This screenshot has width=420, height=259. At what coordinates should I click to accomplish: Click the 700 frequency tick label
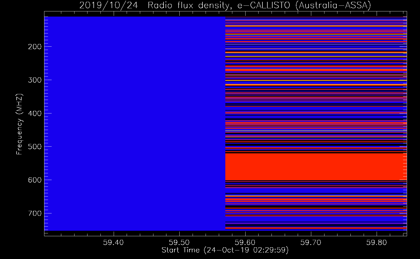tap(35, 213)
